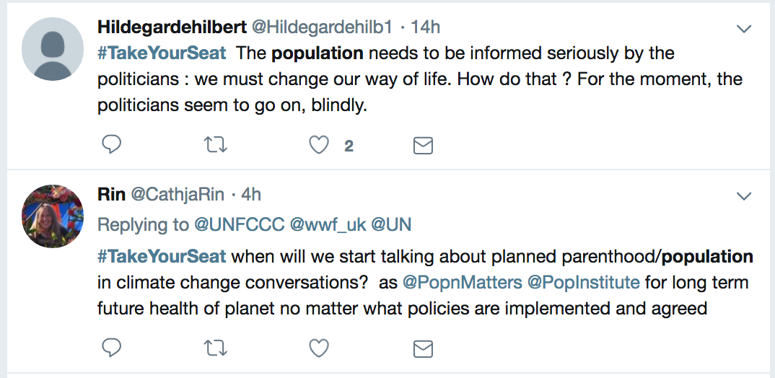This screenshot has height=378, width=775.
Task: Retweet Hildegardehilbert's tweet
Action: pos(216,146)
